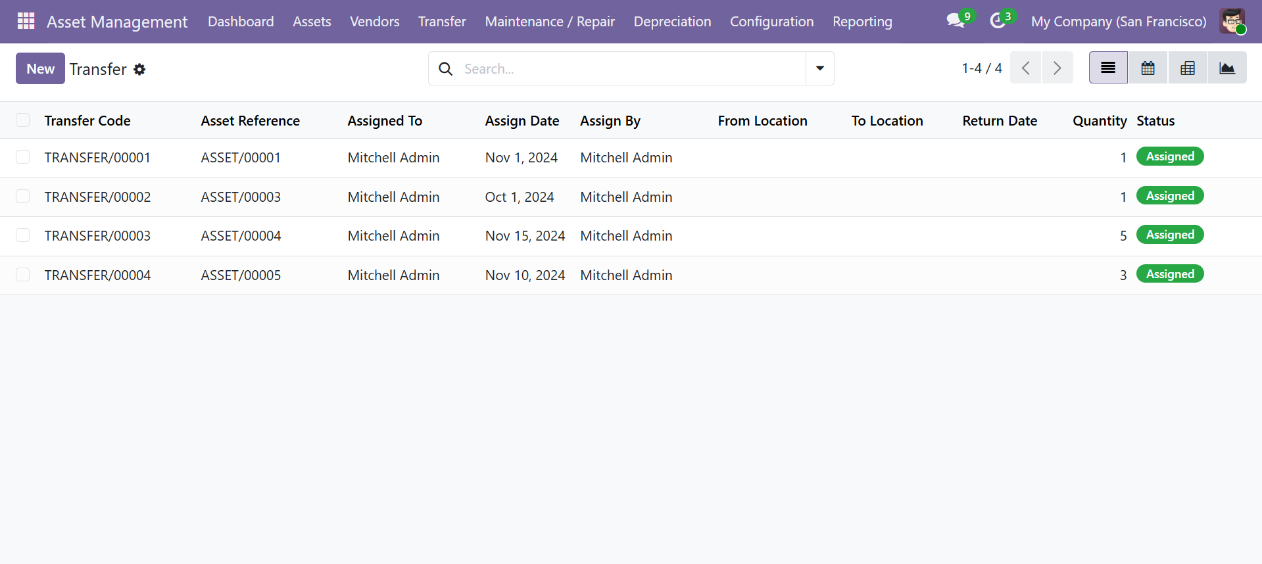Open record TRANSFER/00001
Viewport: 1262px width, 564px height.
tap(97, 158)
